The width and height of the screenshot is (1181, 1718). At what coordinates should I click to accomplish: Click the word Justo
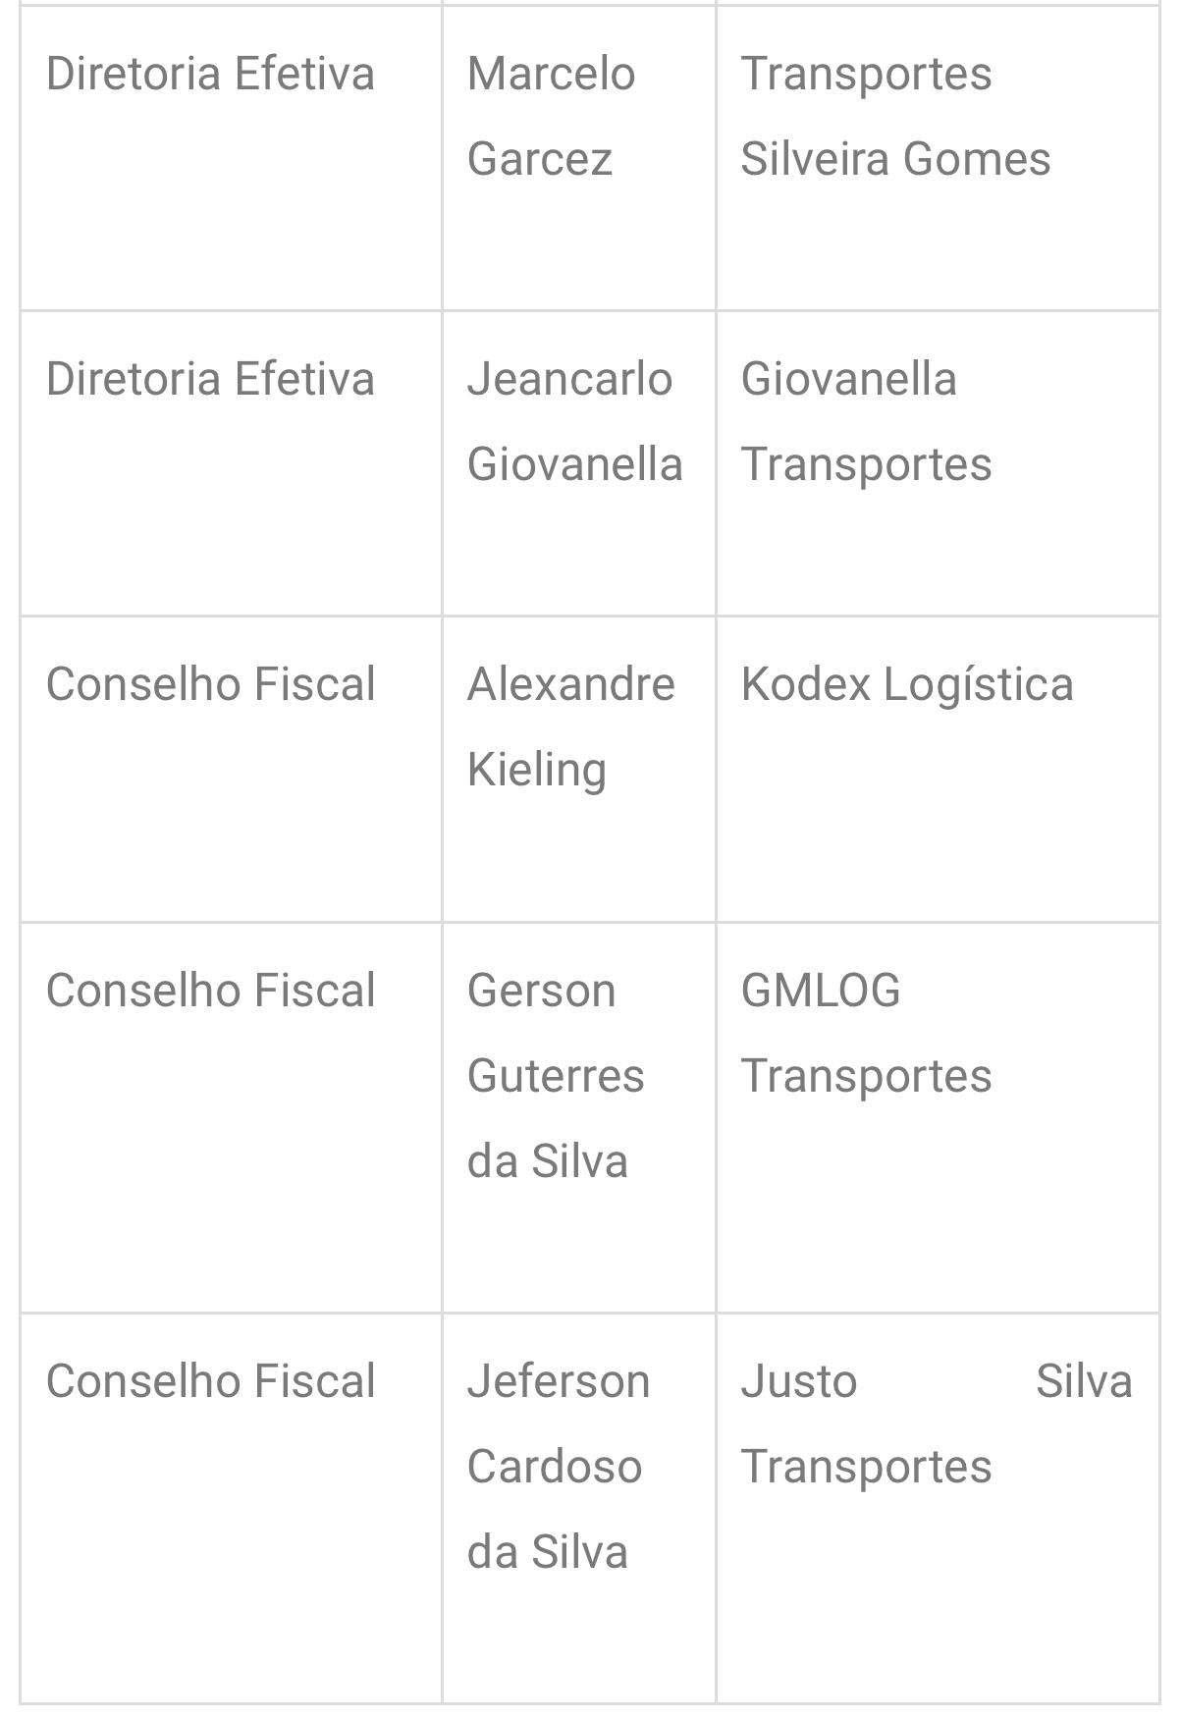(x=798, y=1382)
